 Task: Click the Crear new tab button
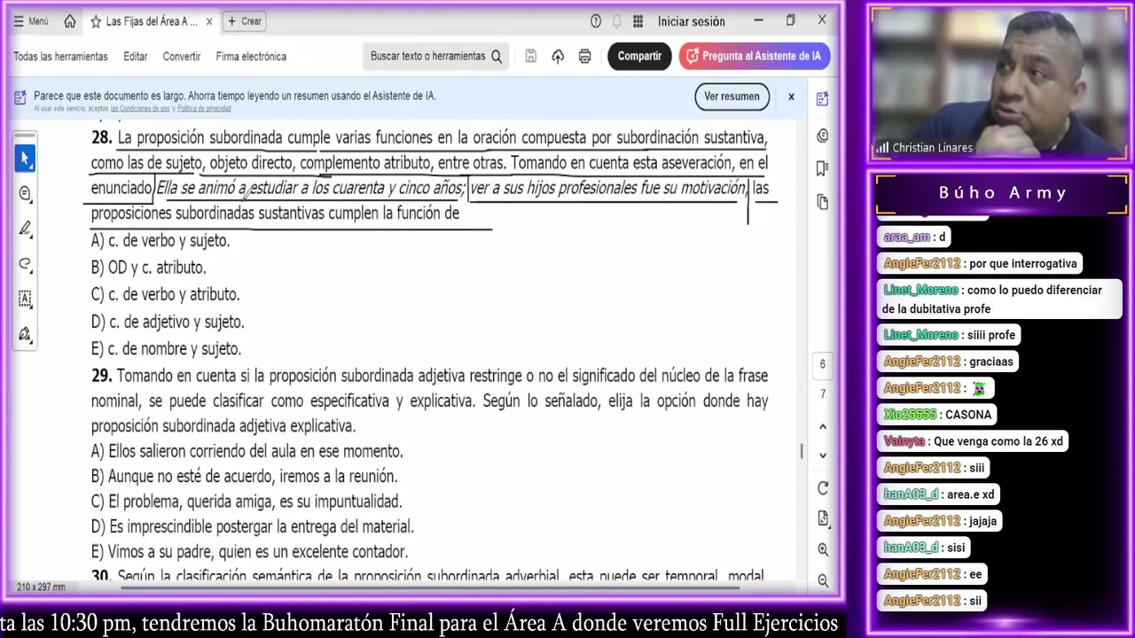tap(245, 21)
